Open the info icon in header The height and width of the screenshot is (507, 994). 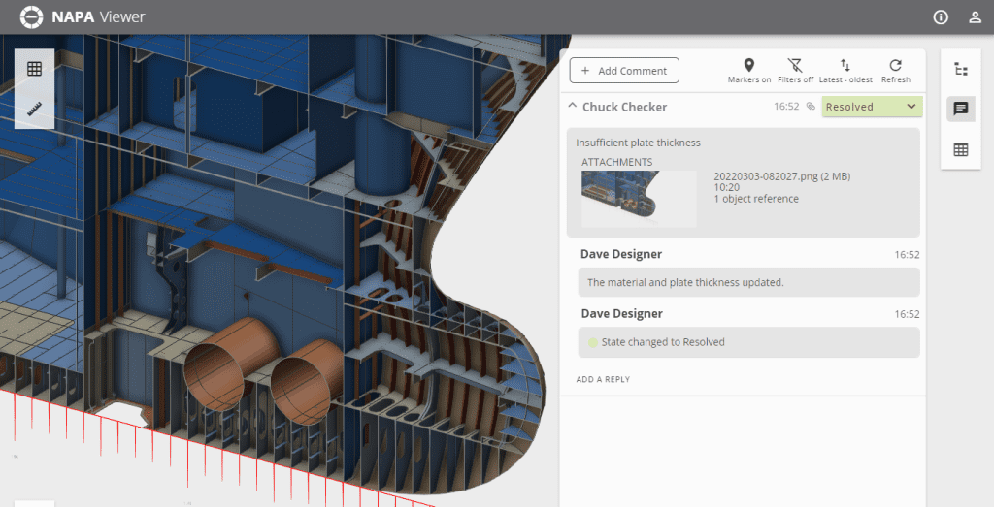[941, 17]
